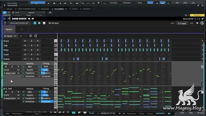This screenshot has width=206, height=116.
Task: Shift beats right with triple arrows
Action: pos(192,23)
